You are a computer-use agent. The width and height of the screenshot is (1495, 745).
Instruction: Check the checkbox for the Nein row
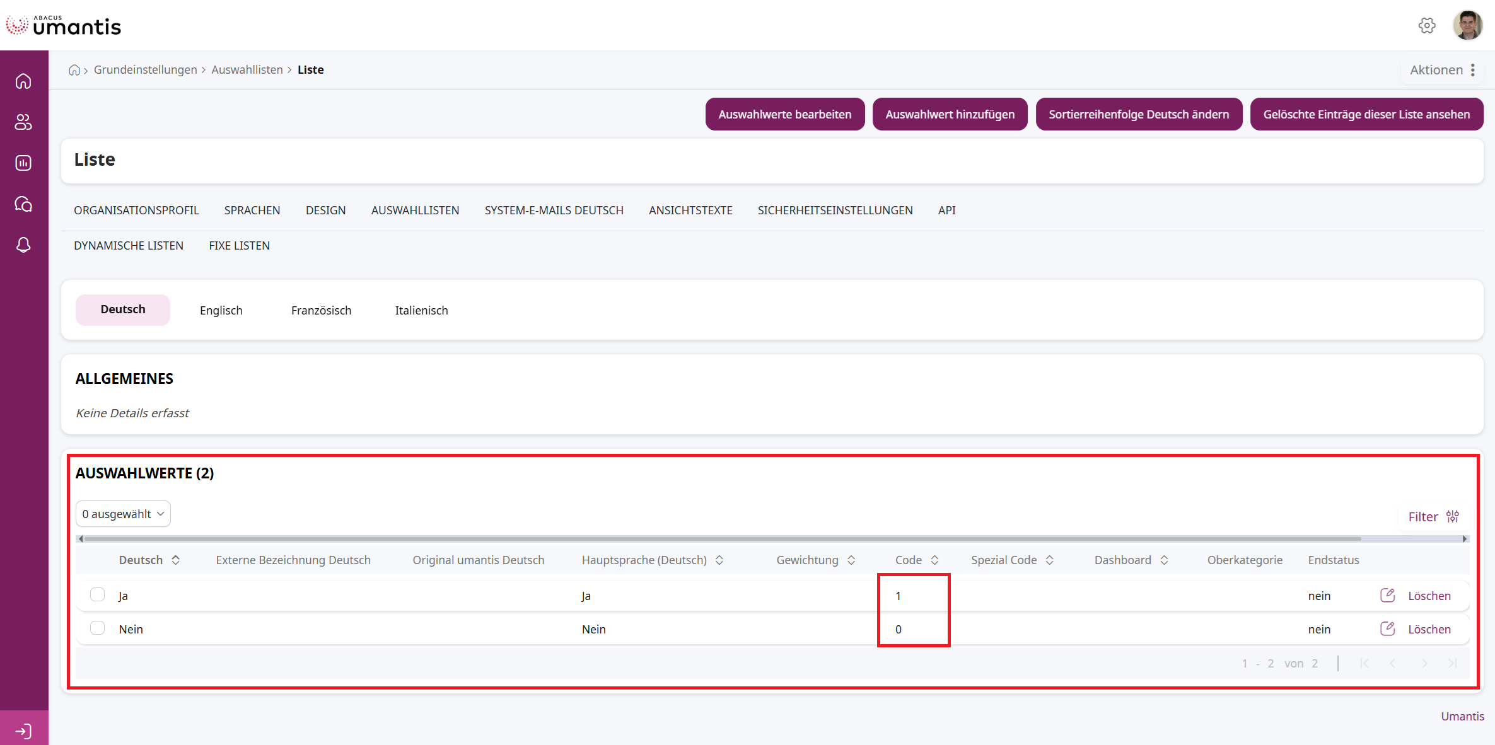(97, 628)
